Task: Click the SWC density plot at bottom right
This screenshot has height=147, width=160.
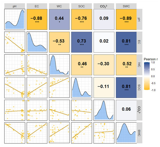Action: tap(126, 133)
